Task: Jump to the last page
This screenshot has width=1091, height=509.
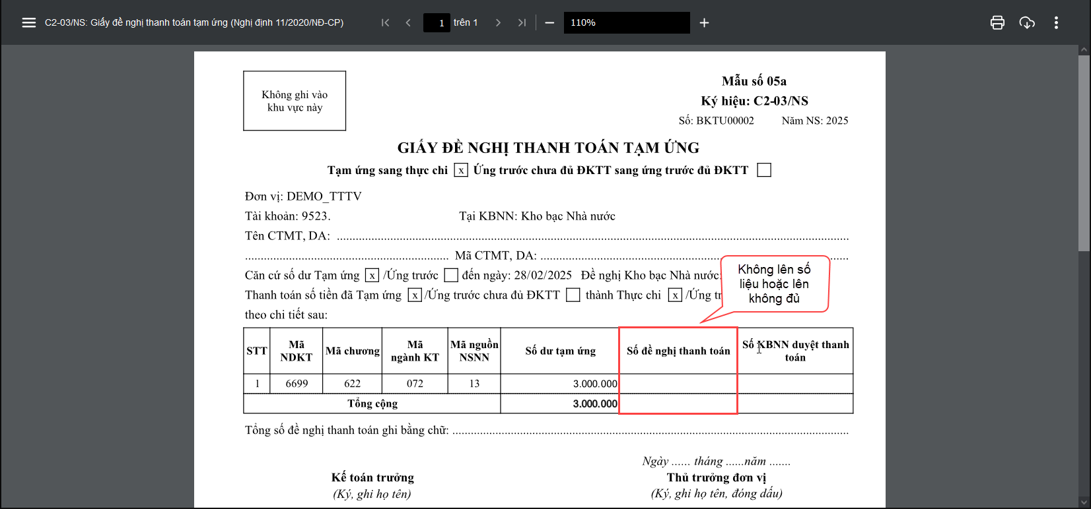Action: click(522, 22)
